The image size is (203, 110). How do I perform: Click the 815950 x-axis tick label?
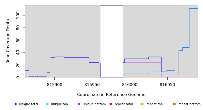coord(93,85)
